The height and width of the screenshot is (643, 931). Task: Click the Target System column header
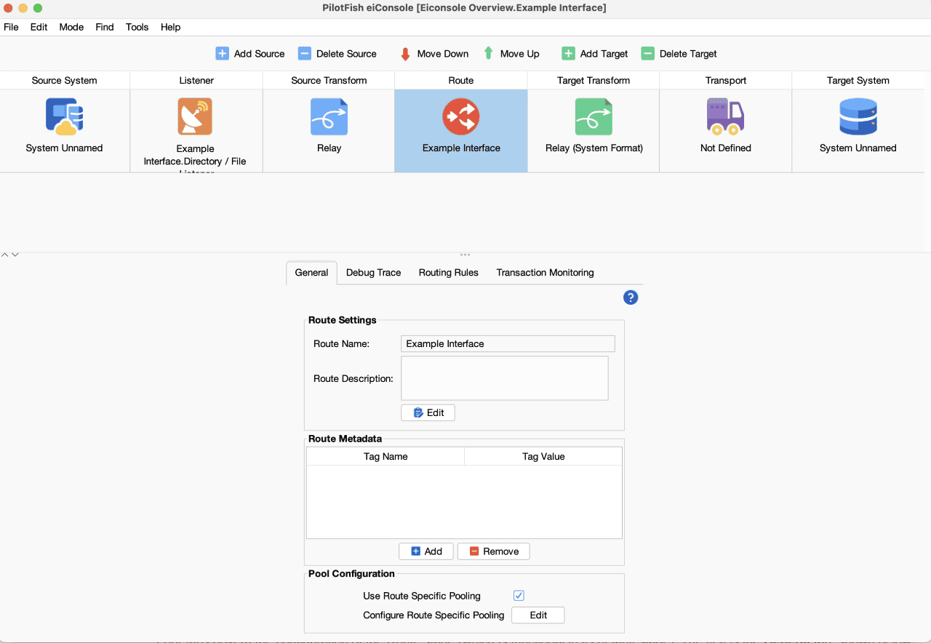(x=858, y=81)
